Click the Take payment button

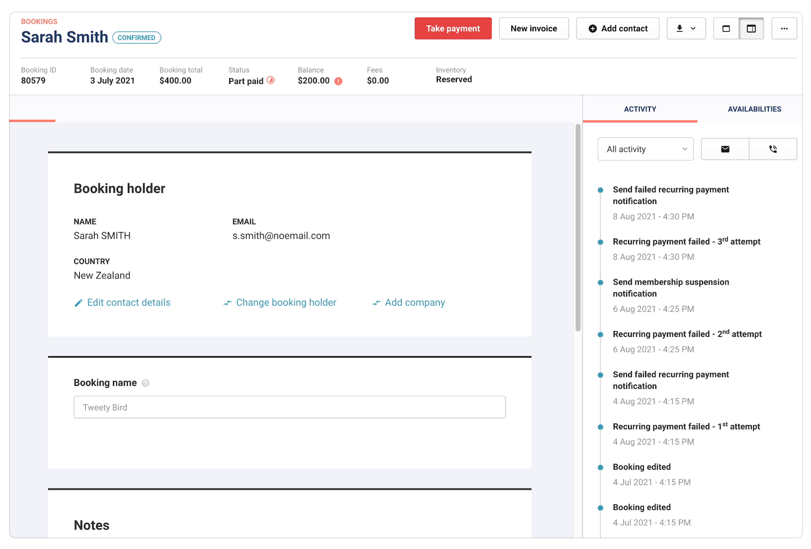(453, 29)
